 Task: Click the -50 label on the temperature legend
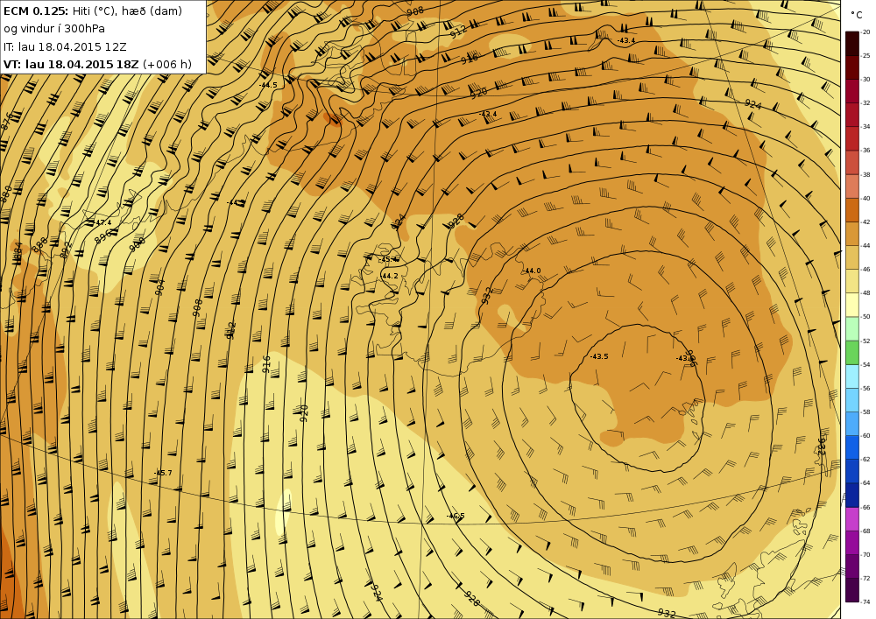(x=866, y=316)
